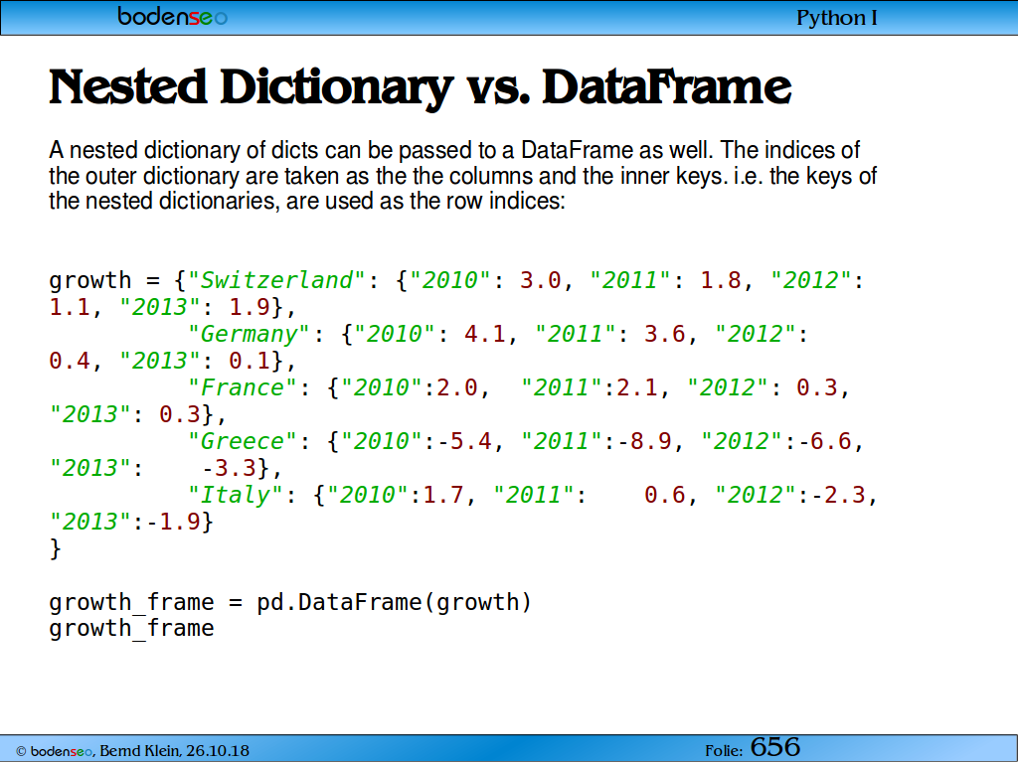Click the slide title "Nested Dictionary vs. DataFrame"

click(x=421, y=87)
